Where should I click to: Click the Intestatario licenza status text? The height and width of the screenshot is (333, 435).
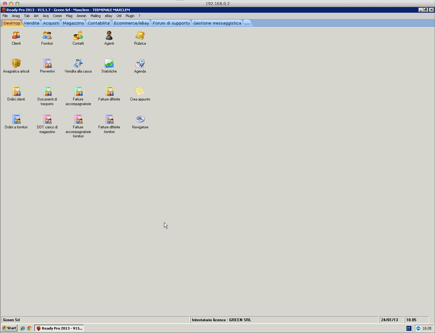(221, 320)
